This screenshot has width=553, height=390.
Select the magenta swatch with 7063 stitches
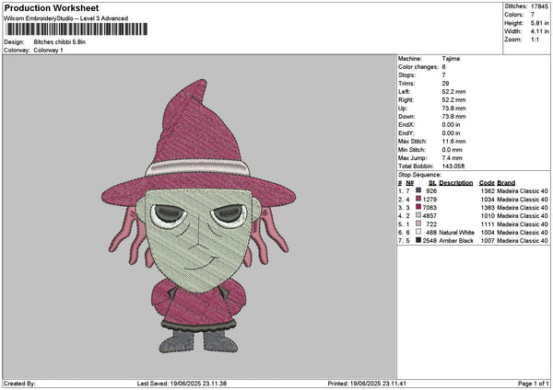pyautogui.click(x=418, y=207)
